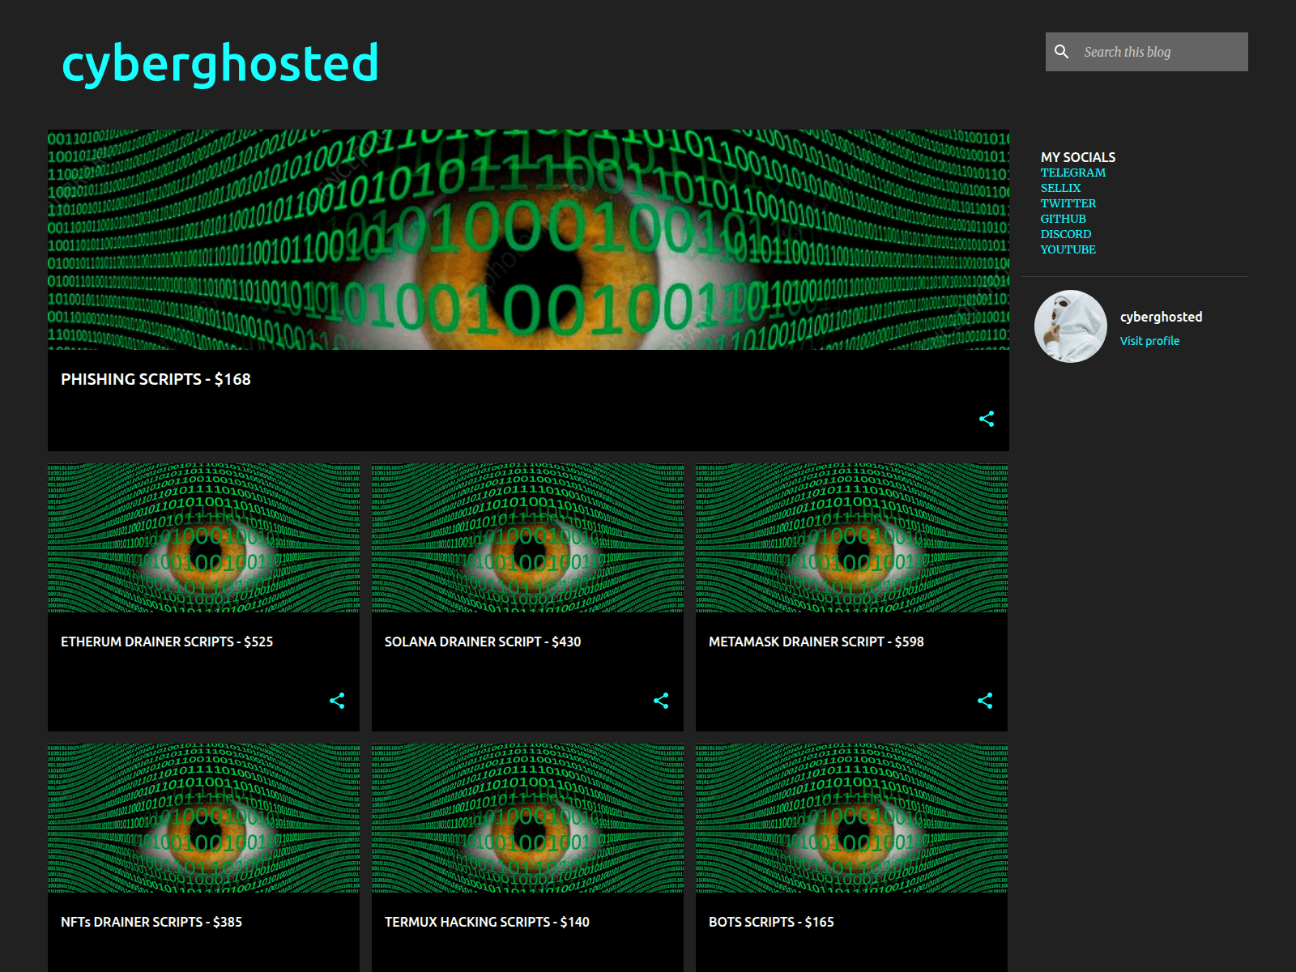Open the SELLIX social link
The width and height of the screenshot is (1296, 972).
point(1060,188)
